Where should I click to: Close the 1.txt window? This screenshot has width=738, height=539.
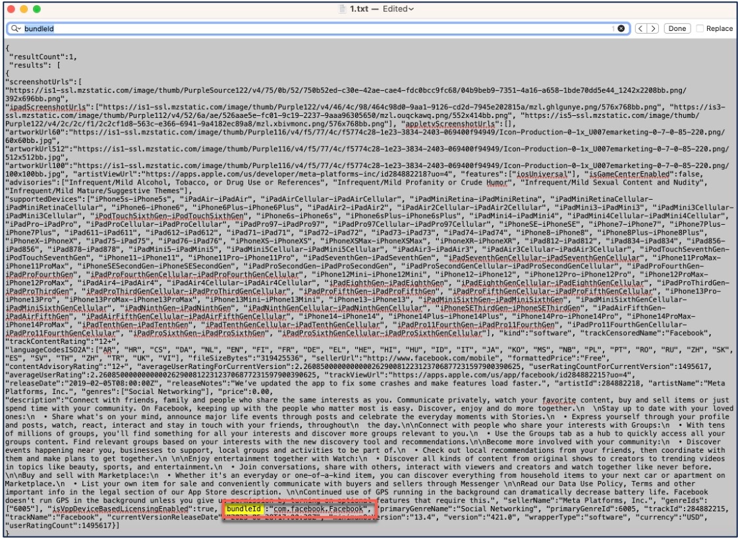click(11, 9)
